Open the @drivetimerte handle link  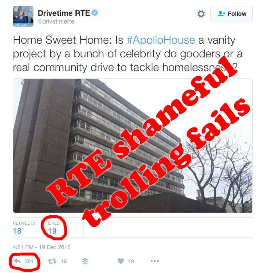click(x=56, y=21)
